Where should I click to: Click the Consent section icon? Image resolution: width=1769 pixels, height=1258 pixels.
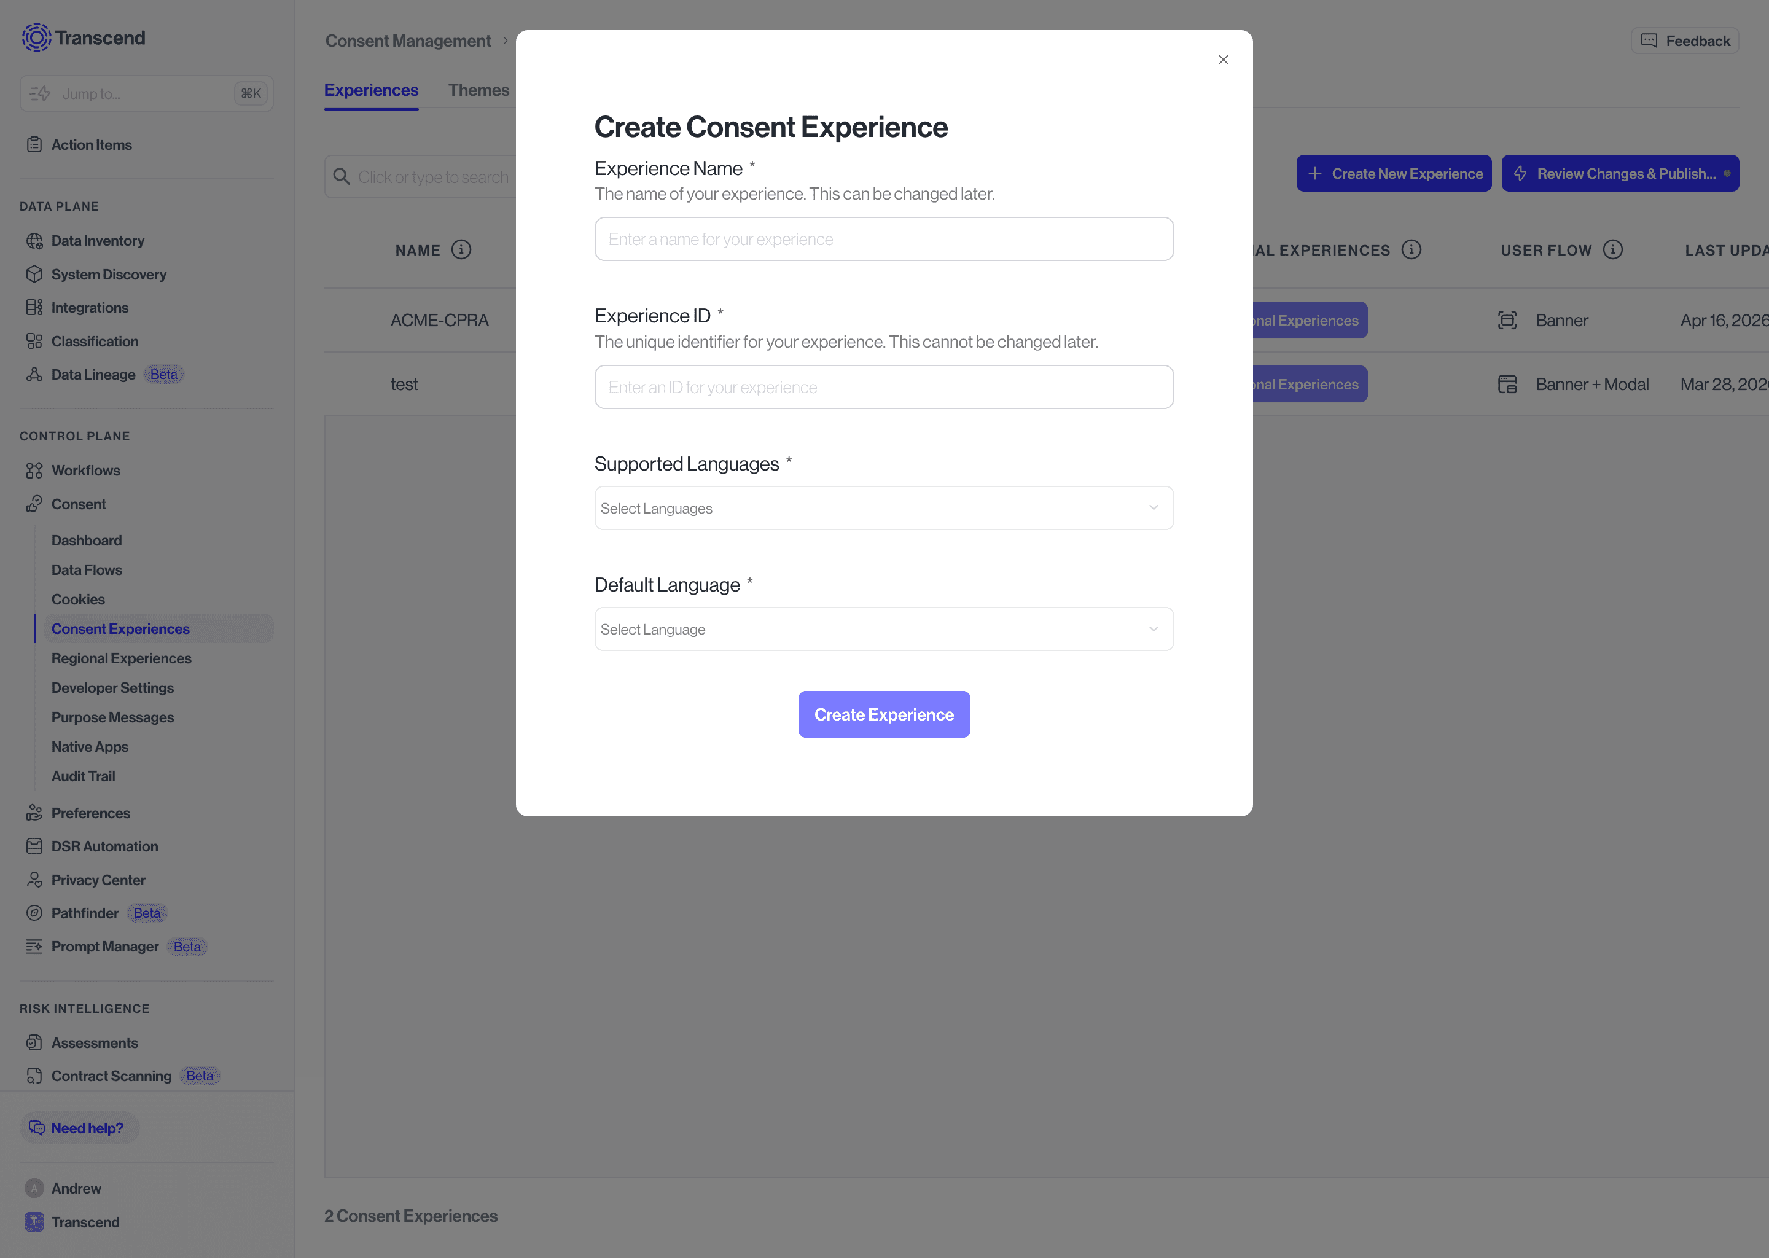[34, 504]
